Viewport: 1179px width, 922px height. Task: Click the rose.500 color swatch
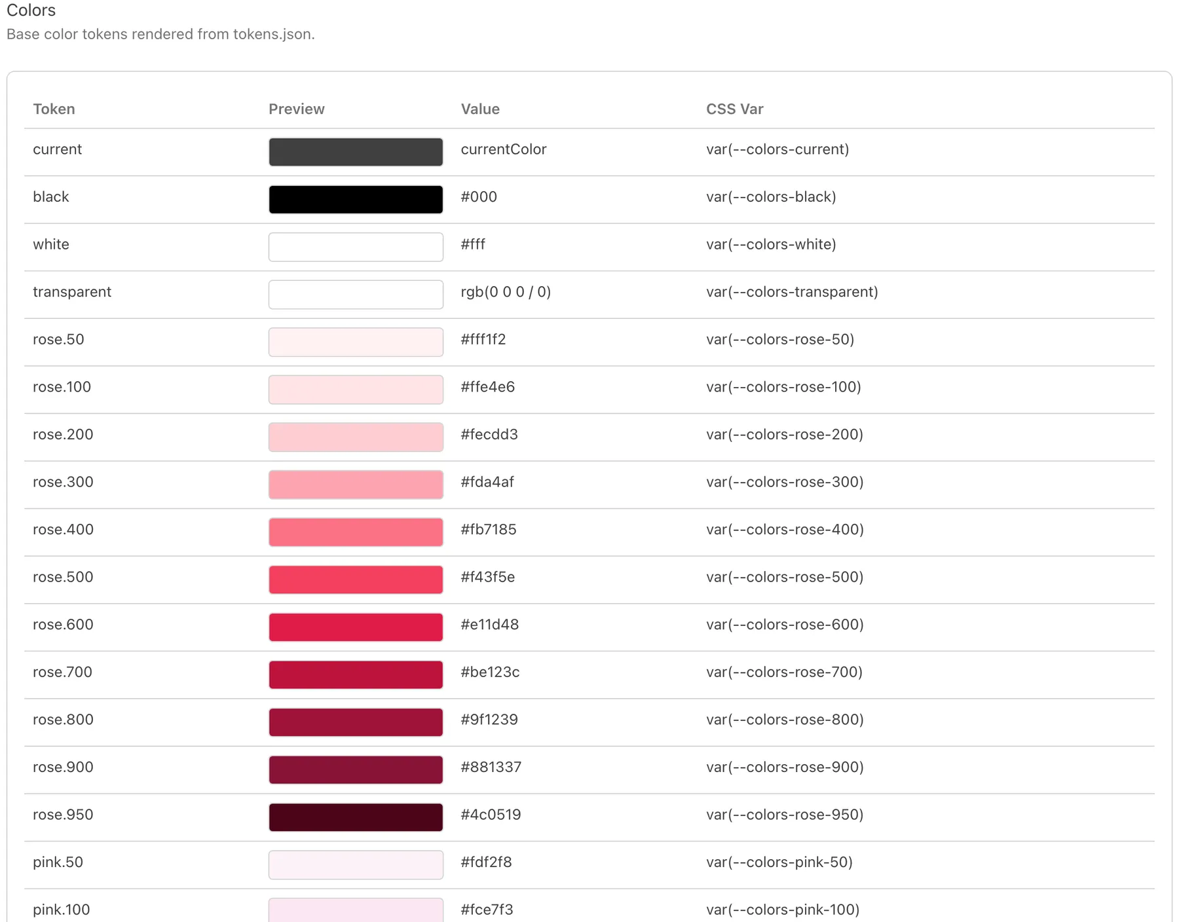click(x=356, y=580)
